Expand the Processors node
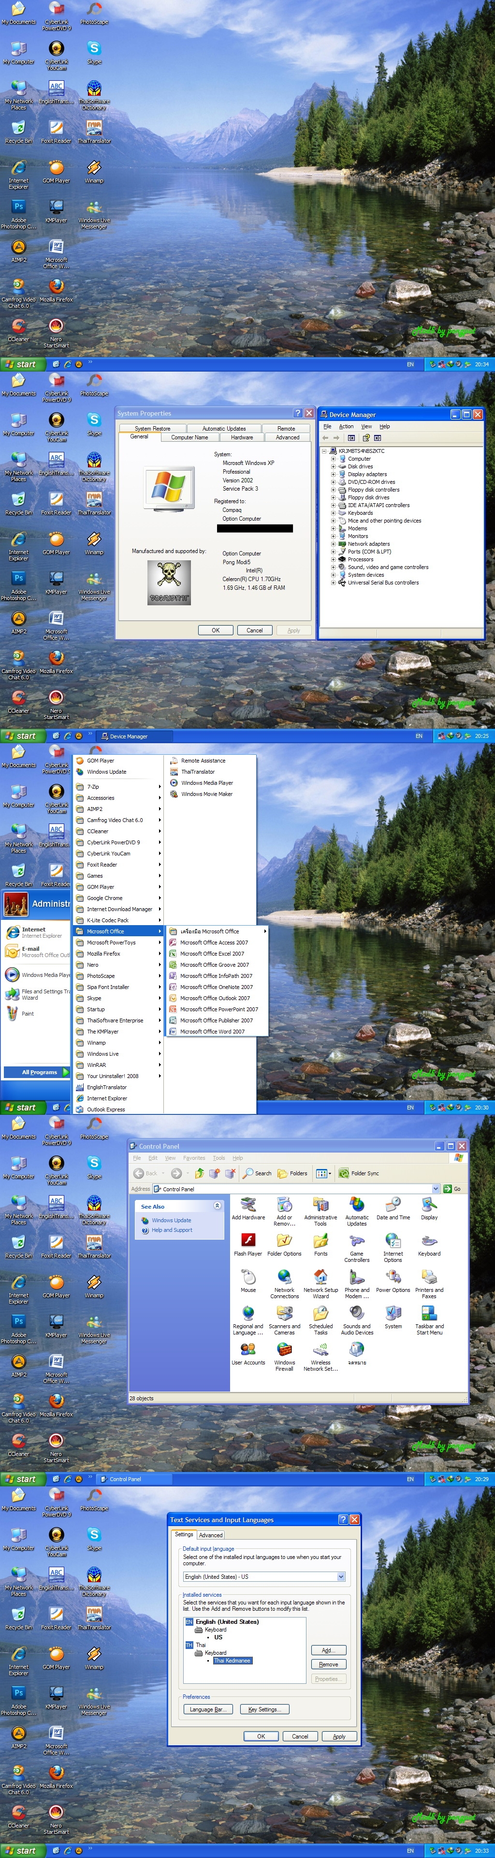The width and height of the screenshot is (495, 1858). (x=333, y=560)
